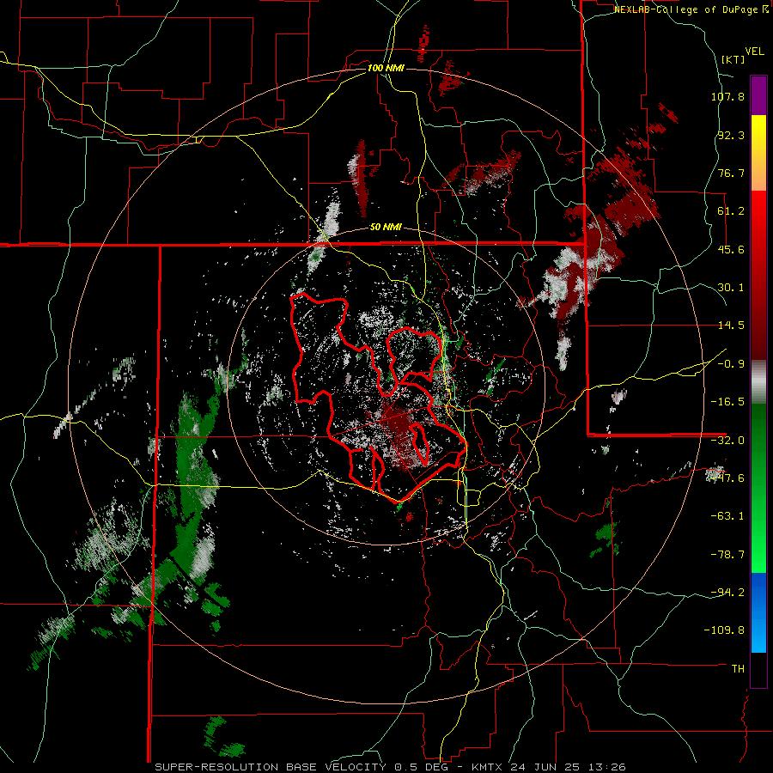
Task: Click the green segment of the color bar
Action: [758, 488]
